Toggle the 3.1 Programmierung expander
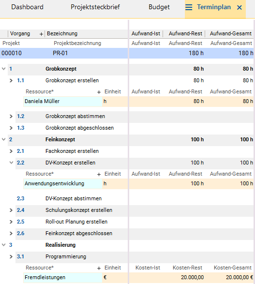This screenshot has height=284, width=255. [11, 256]
